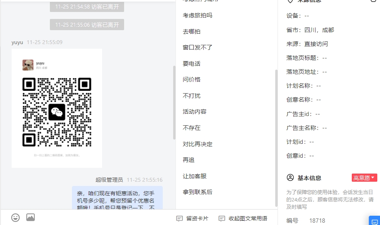The image size is (380, 225).
Task: Click the 设备 row
Action: tap(298, 16)
